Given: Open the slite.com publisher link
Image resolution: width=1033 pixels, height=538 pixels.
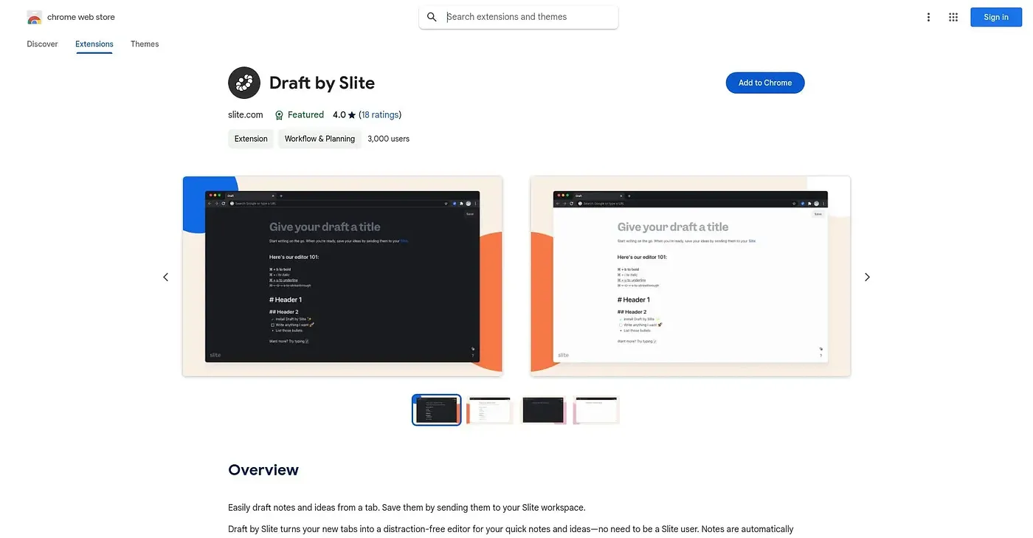Looking at the screenshot, I should click(x=246, y=115).
